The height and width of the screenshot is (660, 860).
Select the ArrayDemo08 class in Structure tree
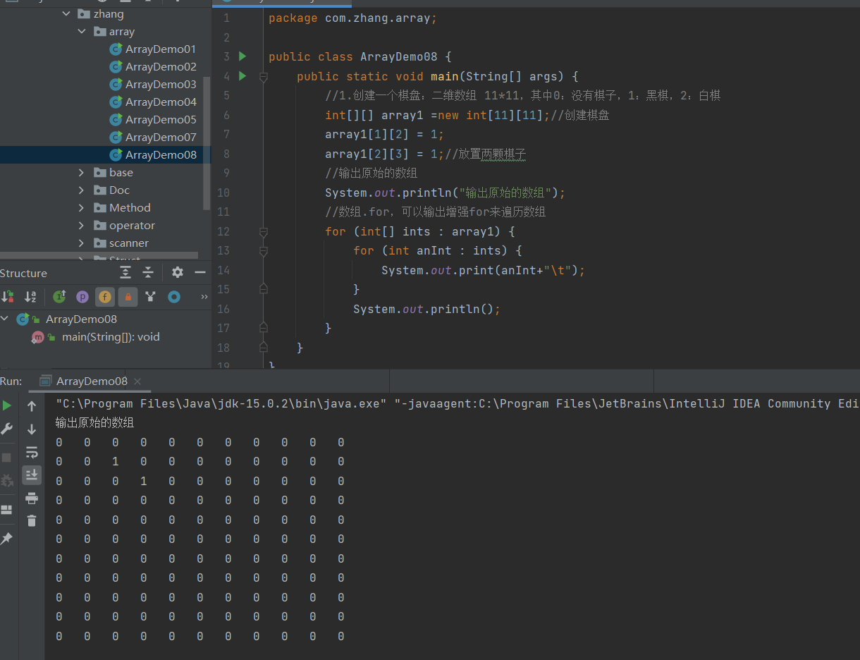point(81,319)
